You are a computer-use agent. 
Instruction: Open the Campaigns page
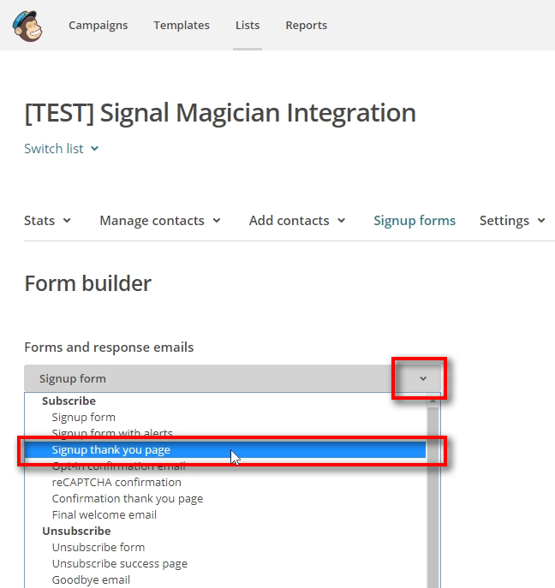[x=98, y=26]
